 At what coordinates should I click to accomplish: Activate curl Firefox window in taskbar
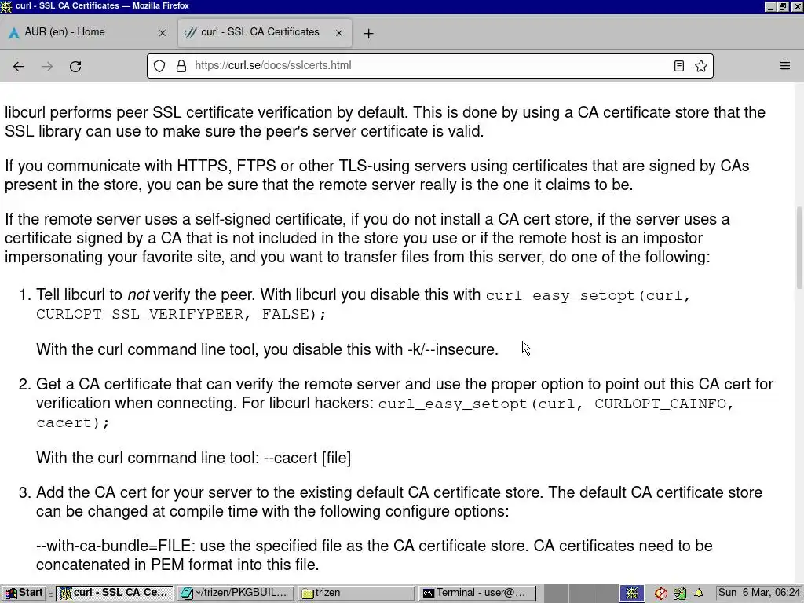coord(115,593)
